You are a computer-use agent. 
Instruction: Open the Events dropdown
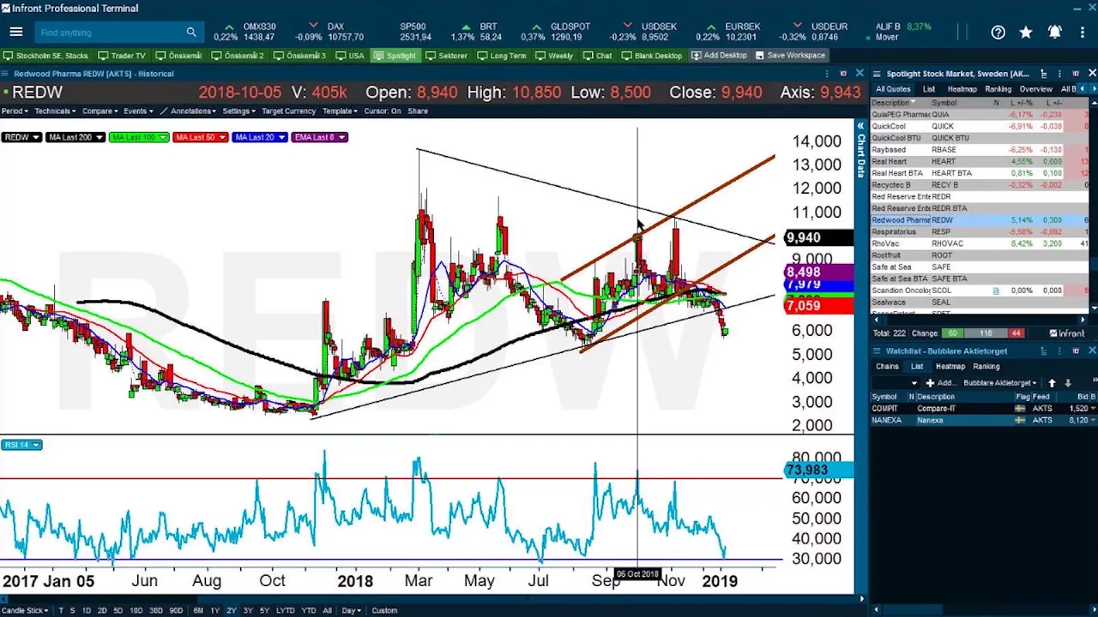(137, 111)
